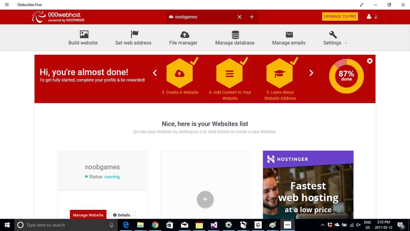Open the Hostinger web hosting ad
The width and height of the screenshot is (410, 231).
[x=308, y=185]
